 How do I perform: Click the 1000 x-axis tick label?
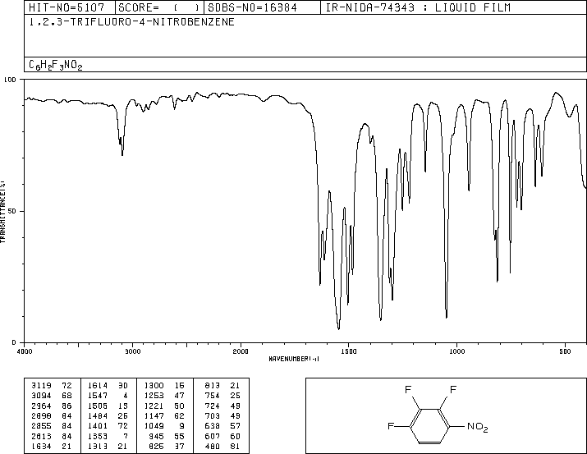(x=456, y=351)
